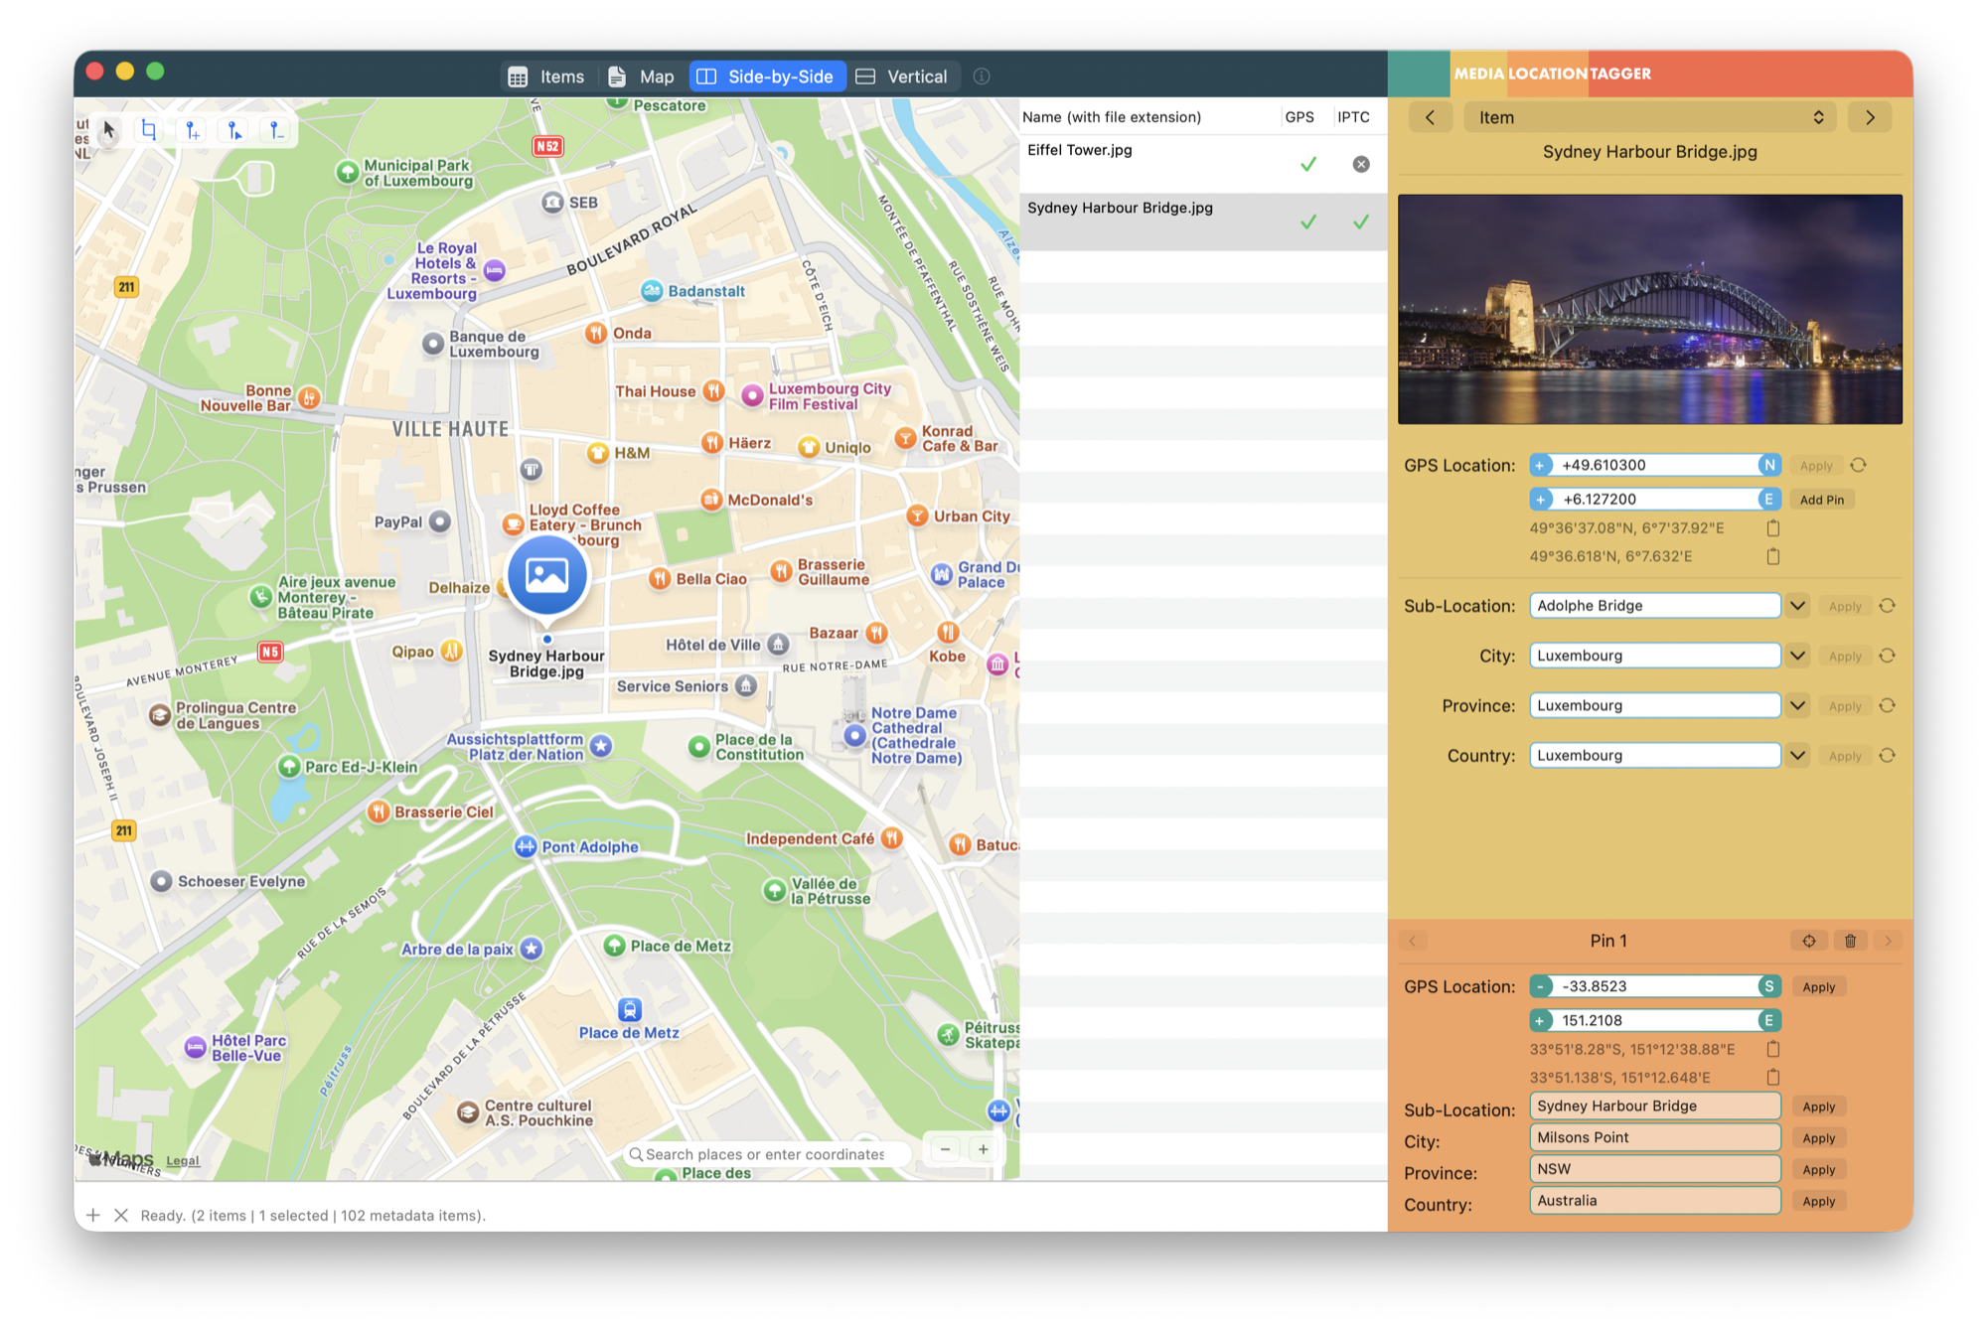Expand the Sub-Location suggestions dropdown

(1797, 606)
